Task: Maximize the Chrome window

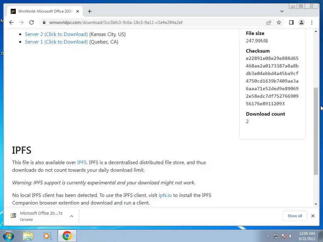Action: pos(301,6)
